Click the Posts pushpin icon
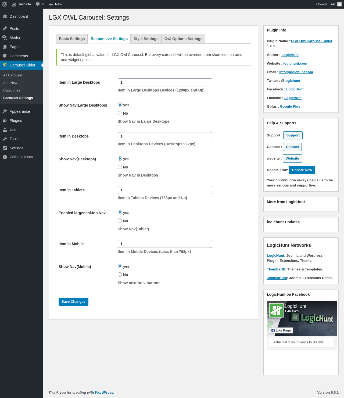 [x=5, y=29]
